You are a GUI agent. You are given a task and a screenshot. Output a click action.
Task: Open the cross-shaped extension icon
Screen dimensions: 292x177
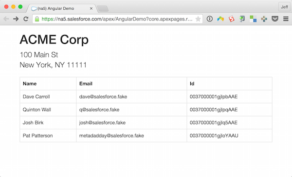[x=264, y=19]
